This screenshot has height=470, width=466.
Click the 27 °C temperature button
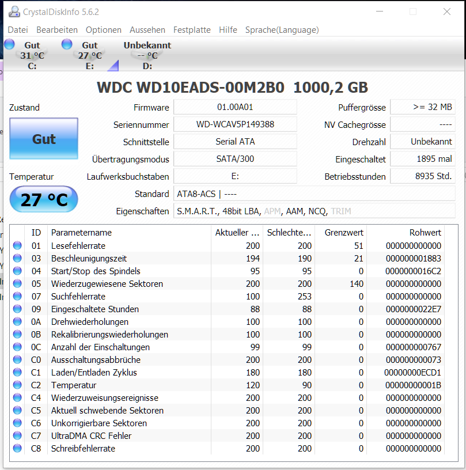coord(44,199)
